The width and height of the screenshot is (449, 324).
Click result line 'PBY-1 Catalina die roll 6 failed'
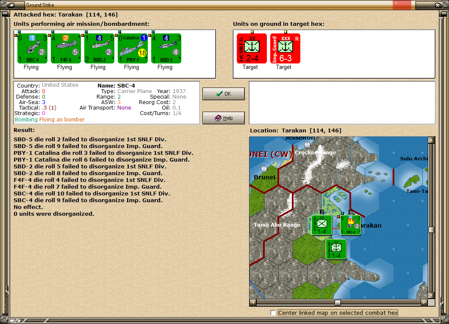pyautogui.click(x=102, y=160)
